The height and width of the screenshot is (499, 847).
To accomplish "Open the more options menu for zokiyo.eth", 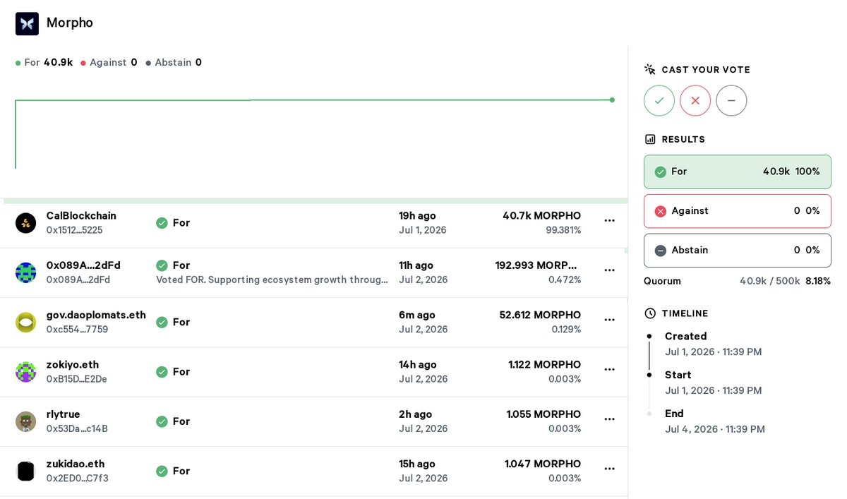I will pyautogui.click(x=610, y=369).
